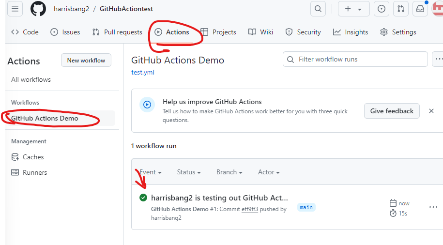Expand the Status filter dropdown

tap(189, 172)
